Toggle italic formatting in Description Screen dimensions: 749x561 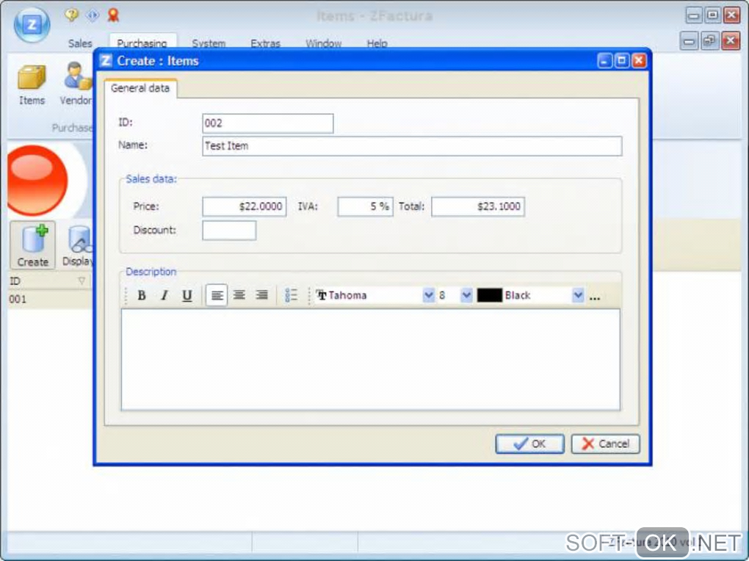(x=164, y=295)
